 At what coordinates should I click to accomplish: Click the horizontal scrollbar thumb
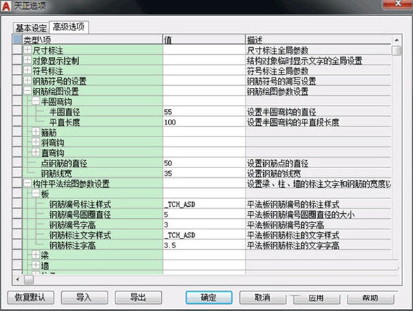[x=29, y=279]
